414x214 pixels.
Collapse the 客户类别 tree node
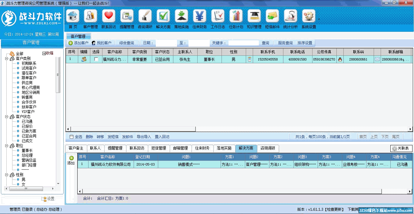(6, 58)
